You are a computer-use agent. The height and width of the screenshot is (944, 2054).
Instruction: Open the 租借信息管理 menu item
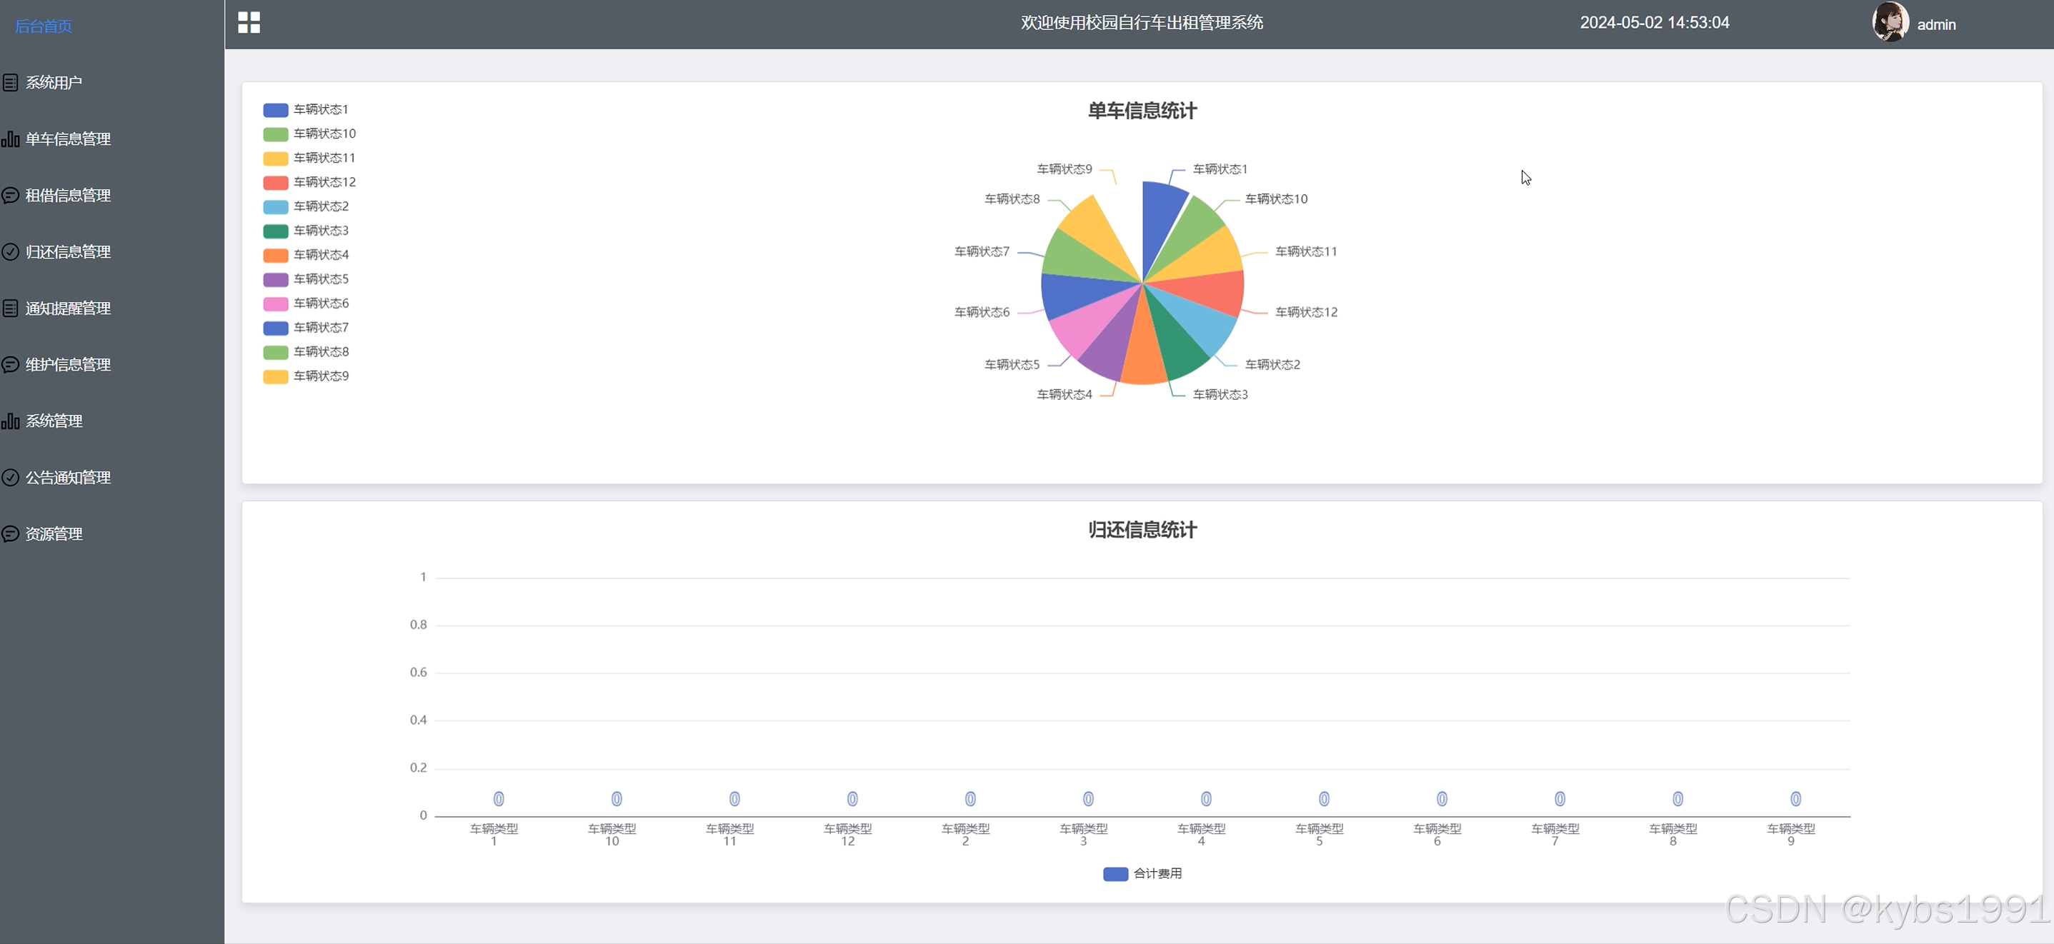tap(68, 195)
